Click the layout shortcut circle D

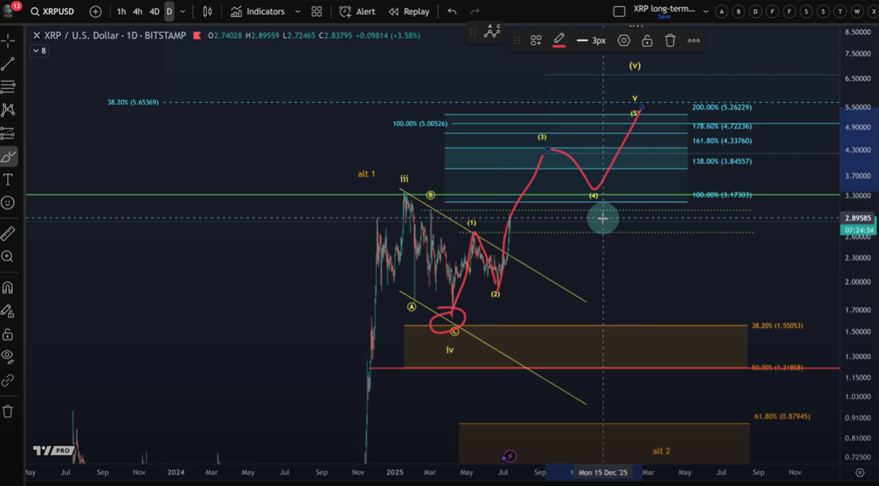(x=755, y=11)
